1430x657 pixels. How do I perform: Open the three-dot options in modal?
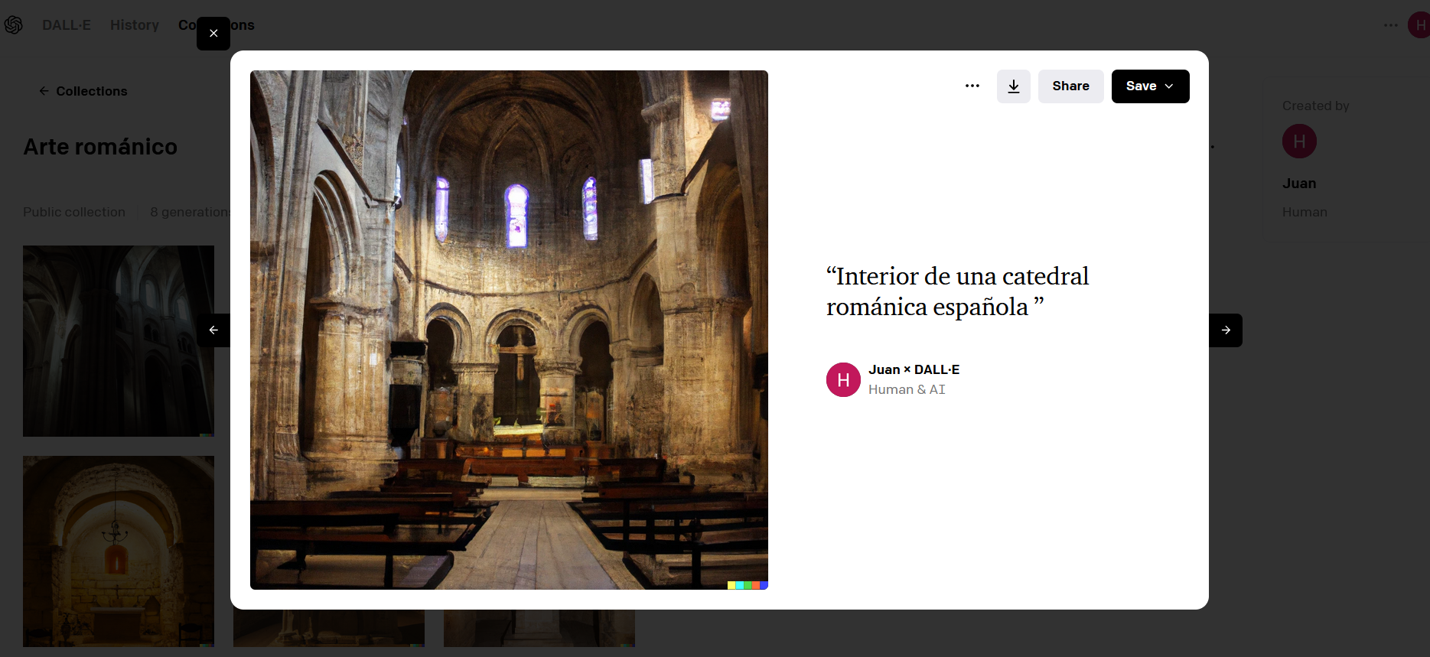972,86
